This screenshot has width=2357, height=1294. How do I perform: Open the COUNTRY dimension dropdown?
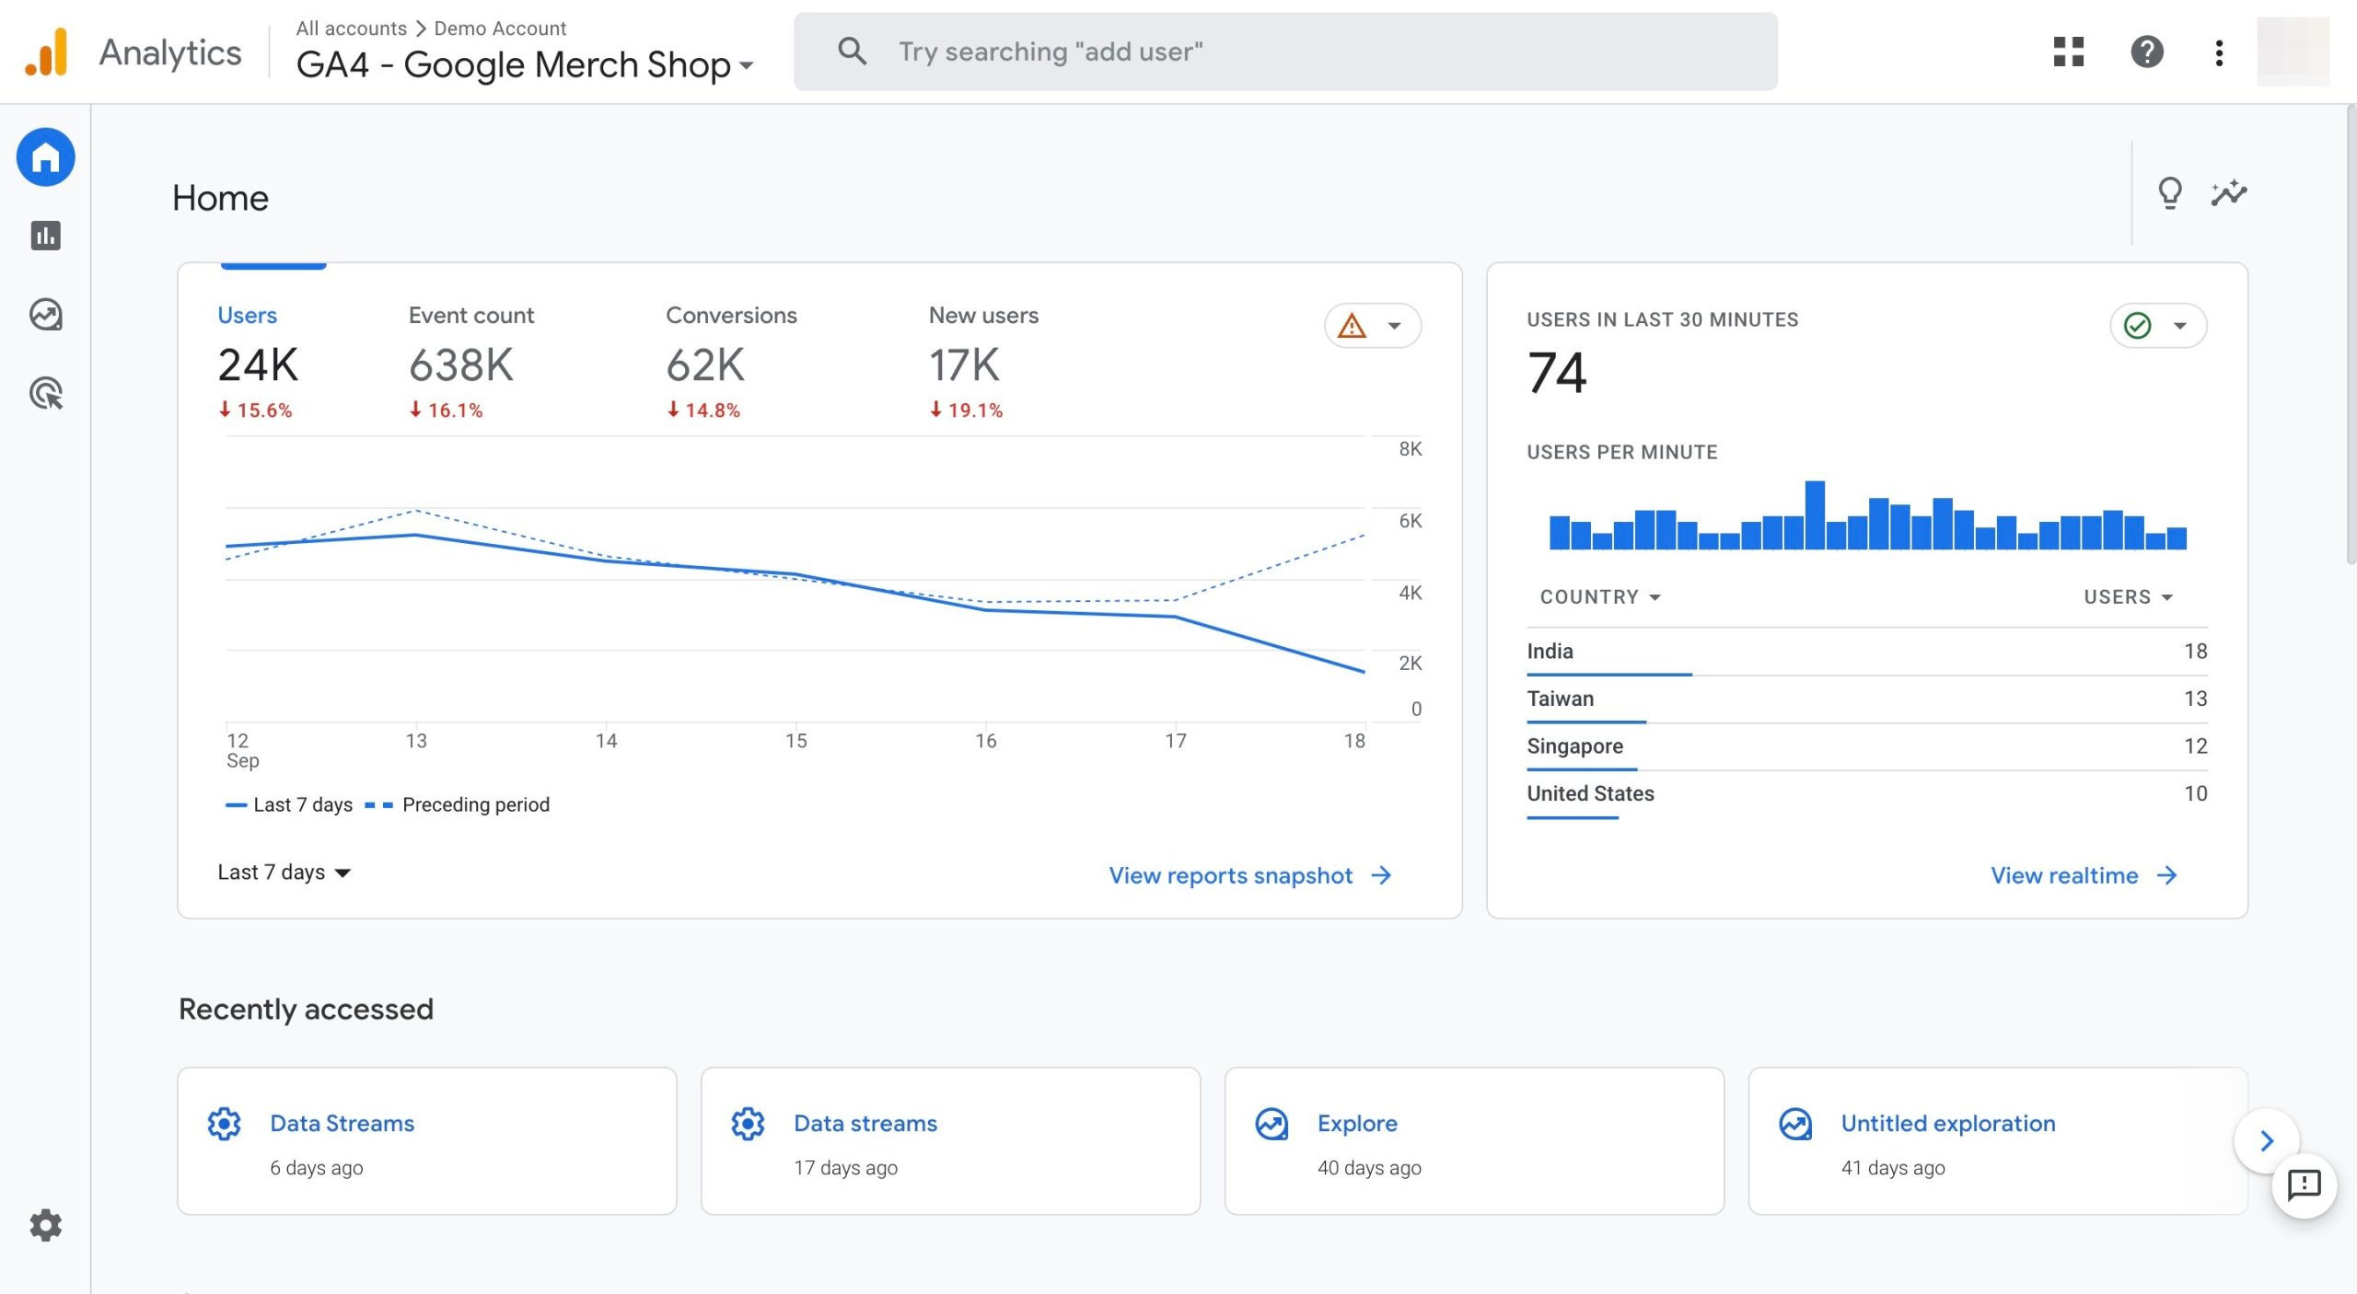pyautogui.click(x=1600, y=597)
